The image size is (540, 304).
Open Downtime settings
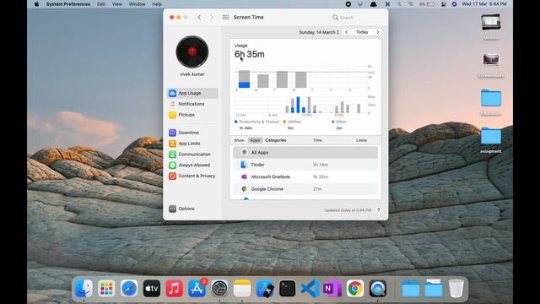point(188,133)
